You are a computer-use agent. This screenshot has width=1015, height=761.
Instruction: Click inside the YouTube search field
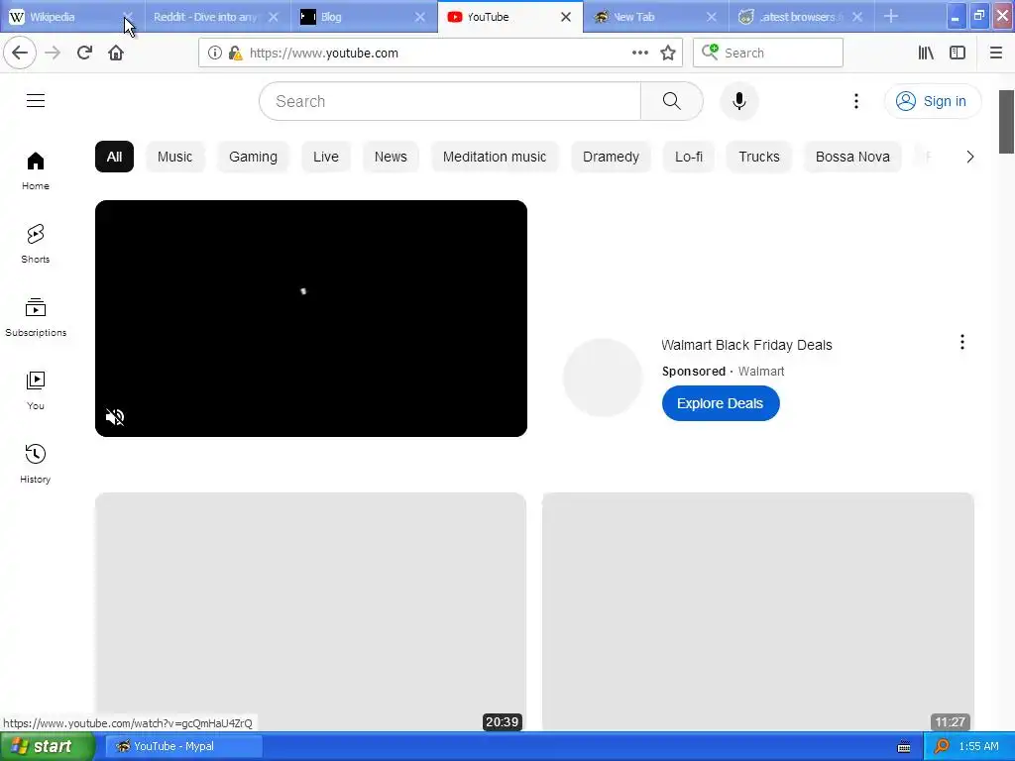tap(451, 101)
